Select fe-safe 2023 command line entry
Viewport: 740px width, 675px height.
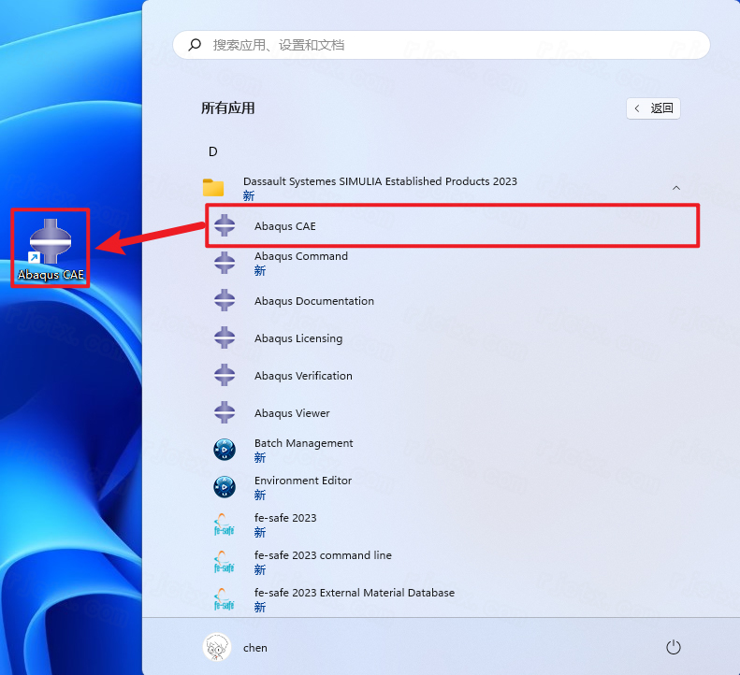coord(323,555)
